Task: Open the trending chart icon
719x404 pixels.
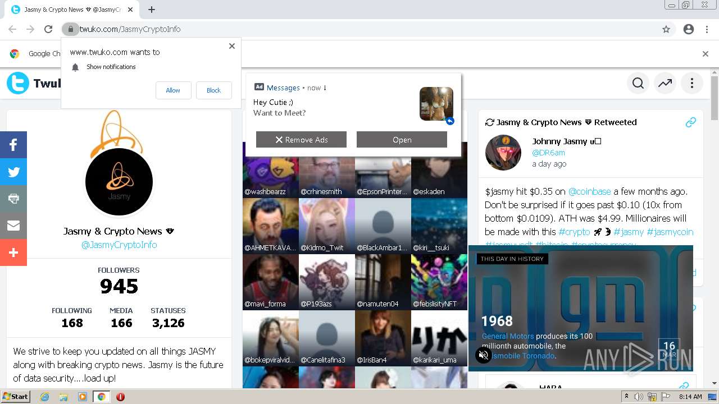Action: click(x=665, y=84)
